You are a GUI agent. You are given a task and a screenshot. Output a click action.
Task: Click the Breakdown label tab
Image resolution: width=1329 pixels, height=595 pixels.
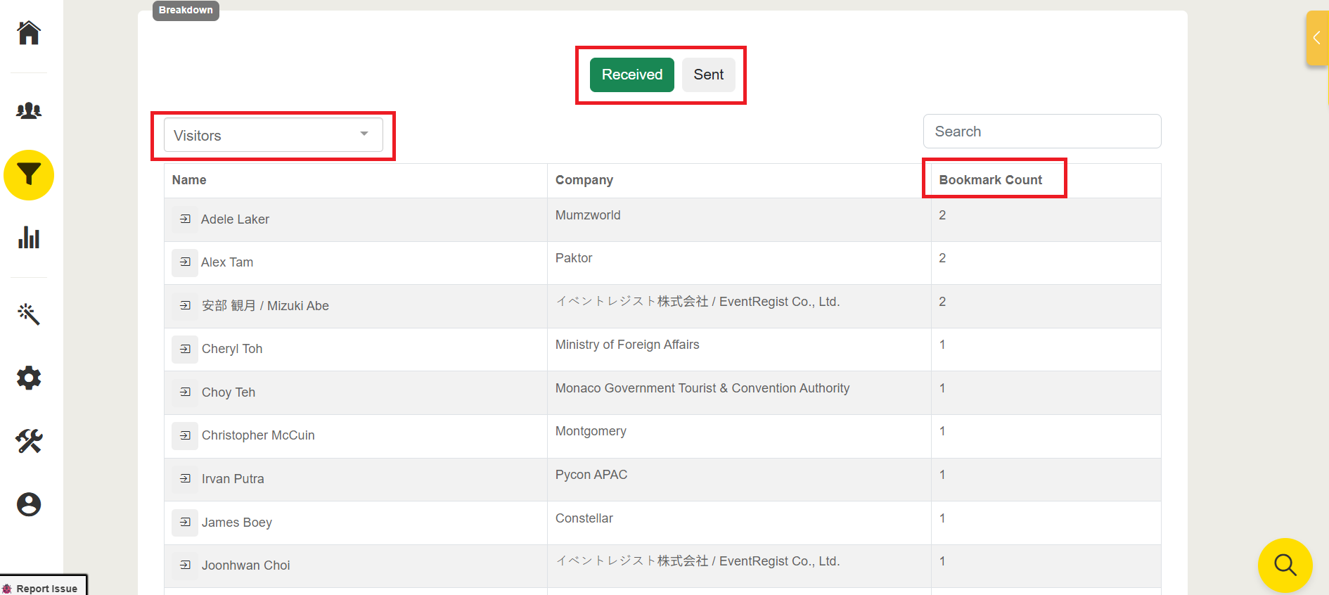[186, 10]
